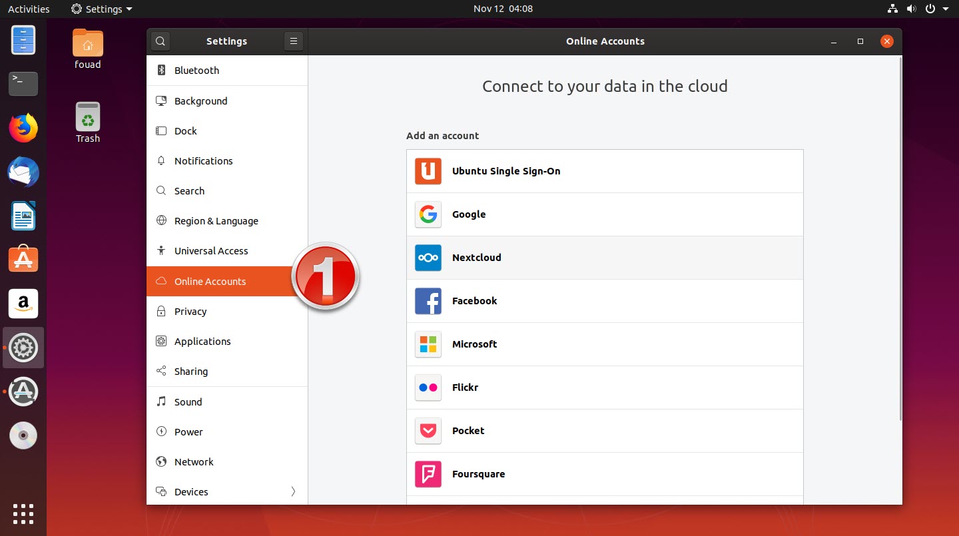Viewport: 959px width, 536px height.
Task: Click the Flickr logo icon
Action: pos(428,388)
